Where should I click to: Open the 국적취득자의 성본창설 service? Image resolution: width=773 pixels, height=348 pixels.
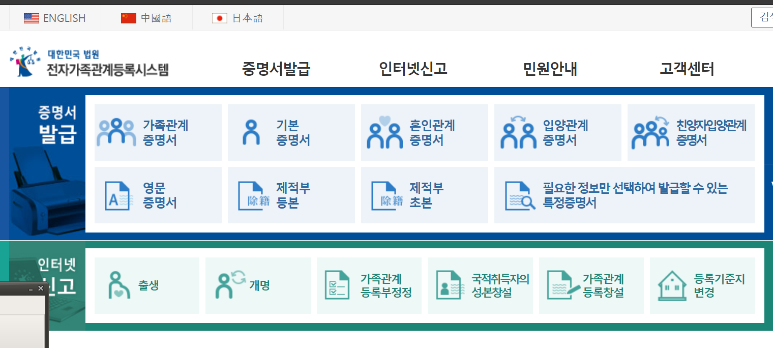point(480,285)
